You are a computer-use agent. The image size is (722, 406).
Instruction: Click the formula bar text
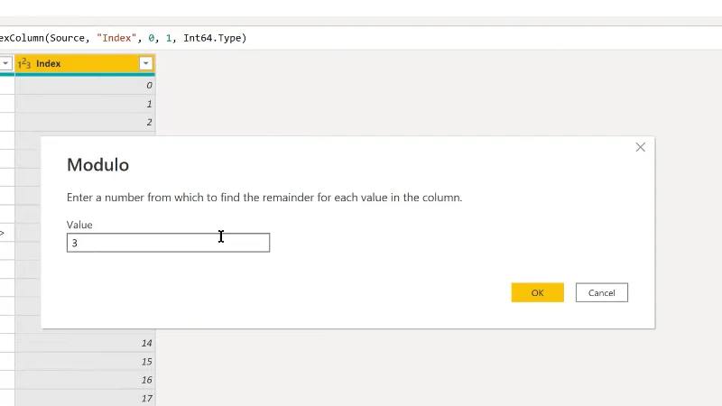(x=123, y=38)
